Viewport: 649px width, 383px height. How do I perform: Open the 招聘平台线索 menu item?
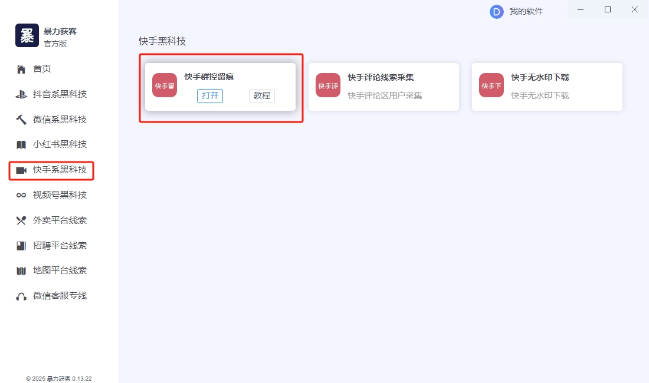tap(60, 246)
